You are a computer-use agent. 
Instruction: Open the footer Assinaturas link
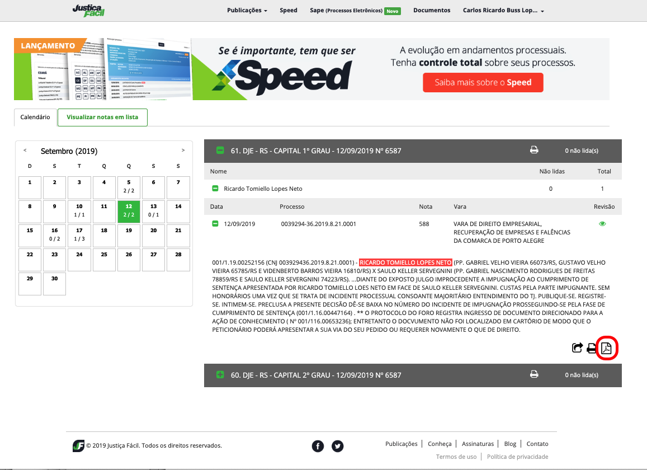tap(478, 444)
